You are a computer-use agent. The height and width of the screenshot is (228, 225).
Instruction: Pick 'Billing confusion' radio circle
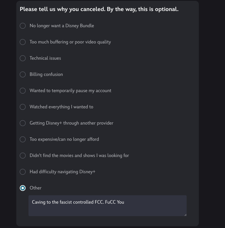[x=23, y=74]
